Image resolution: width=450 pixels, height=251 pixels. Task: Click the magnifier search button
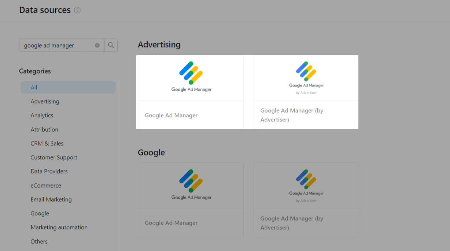click(x=111, y=45)
